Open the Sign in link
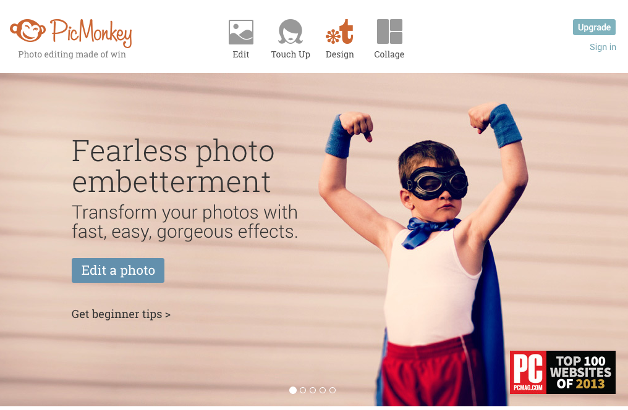 (x=603, y=47)
